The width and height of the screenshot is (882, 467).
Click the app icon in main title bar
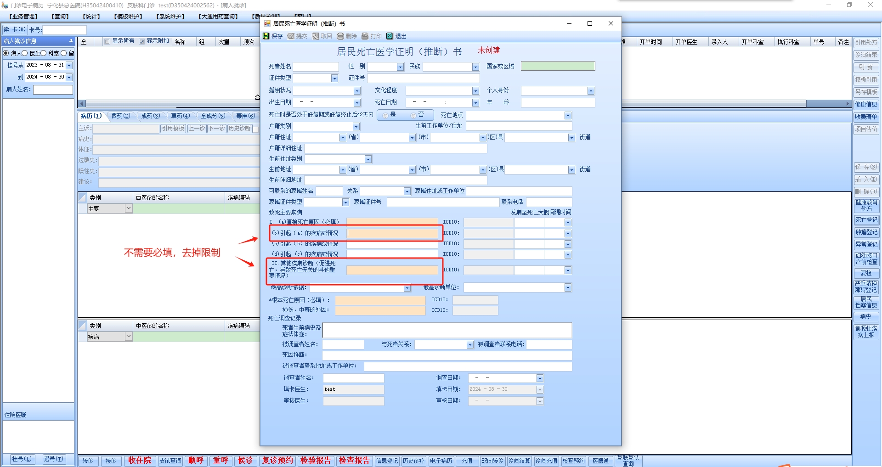click(x=5, y=5)
